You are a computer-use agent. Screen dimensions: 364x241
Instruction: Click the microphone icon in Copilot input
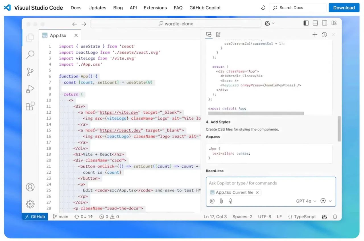click(x=231, y=201)
